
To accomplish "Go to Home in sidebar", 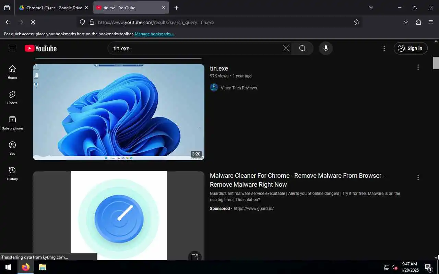I will click(x=12, y=72).
